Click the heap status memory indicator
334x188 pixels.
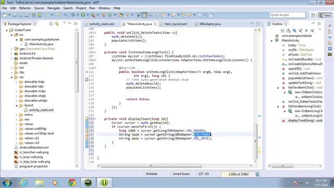pyautogui.click(x=238, y=174)
